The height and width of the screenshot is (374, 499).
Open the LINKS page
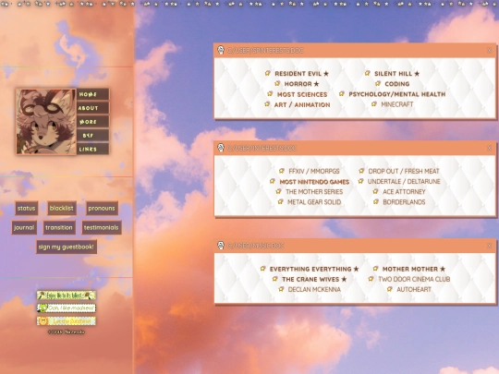[92, 150]
